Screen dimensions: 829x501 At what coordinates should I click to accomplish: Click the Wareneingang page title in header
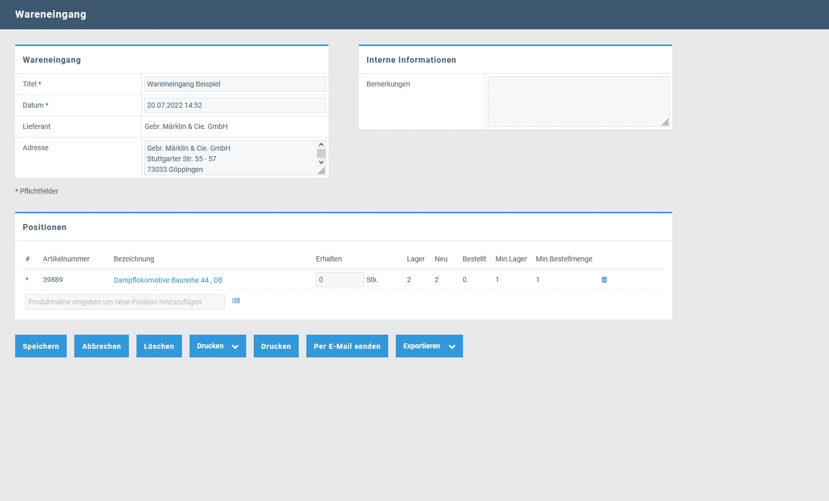[51, 14]
